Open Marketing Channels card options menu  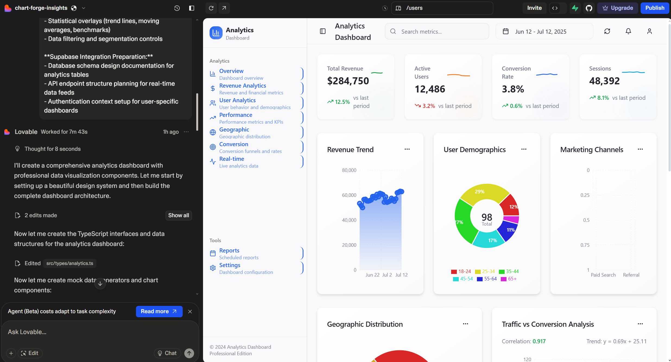640,149
